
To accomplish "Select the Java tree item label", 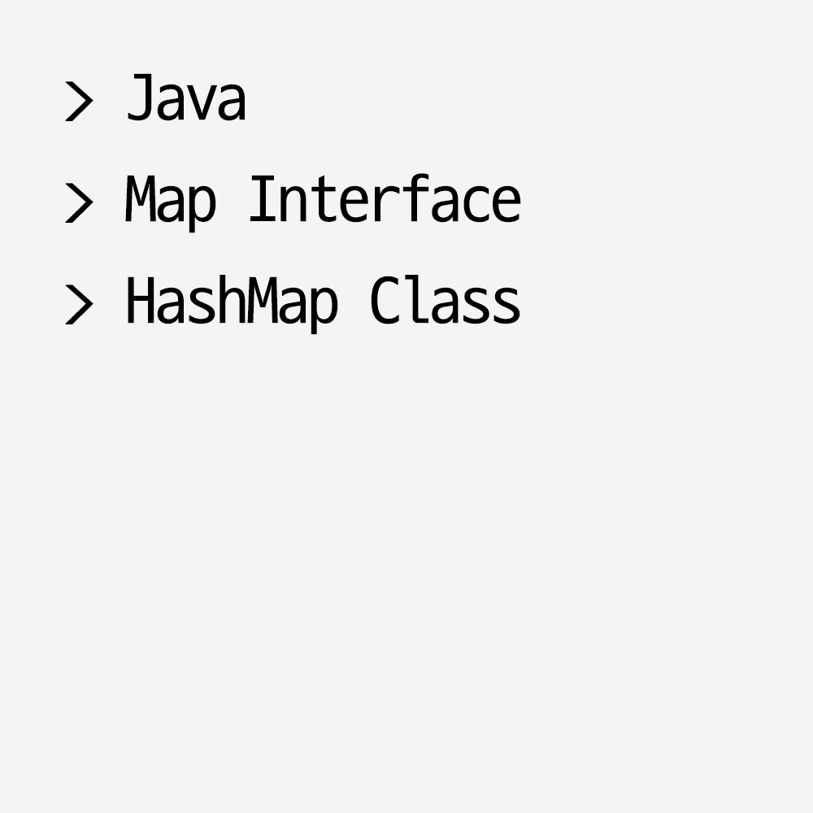I will (186, 98).
